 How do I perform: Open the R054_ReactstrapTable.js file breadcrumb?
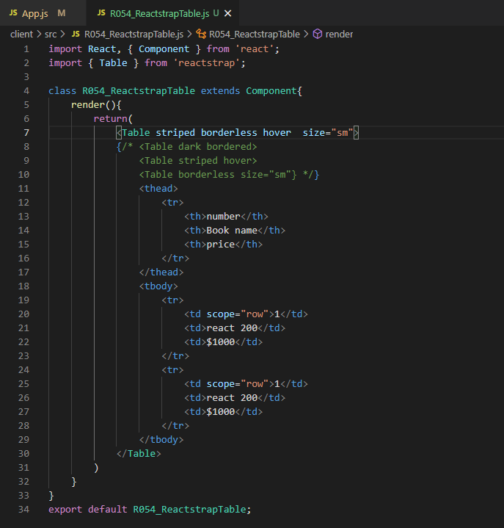coord(134,34)
